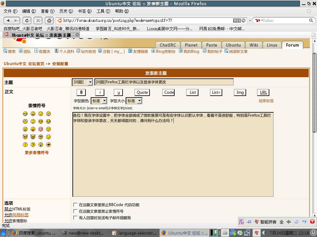
Task: Switch to the Paste site tab
Action: click(211, 45)
